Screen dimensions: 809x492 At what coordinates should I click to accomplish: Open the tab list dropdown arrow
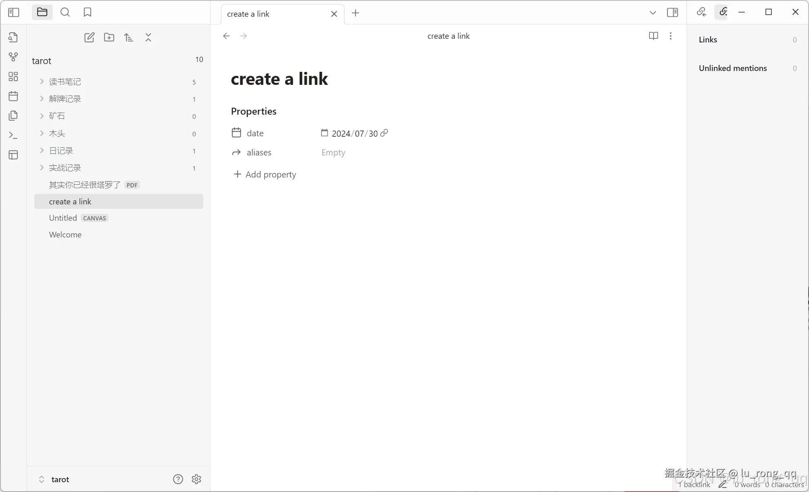[652, 13]
